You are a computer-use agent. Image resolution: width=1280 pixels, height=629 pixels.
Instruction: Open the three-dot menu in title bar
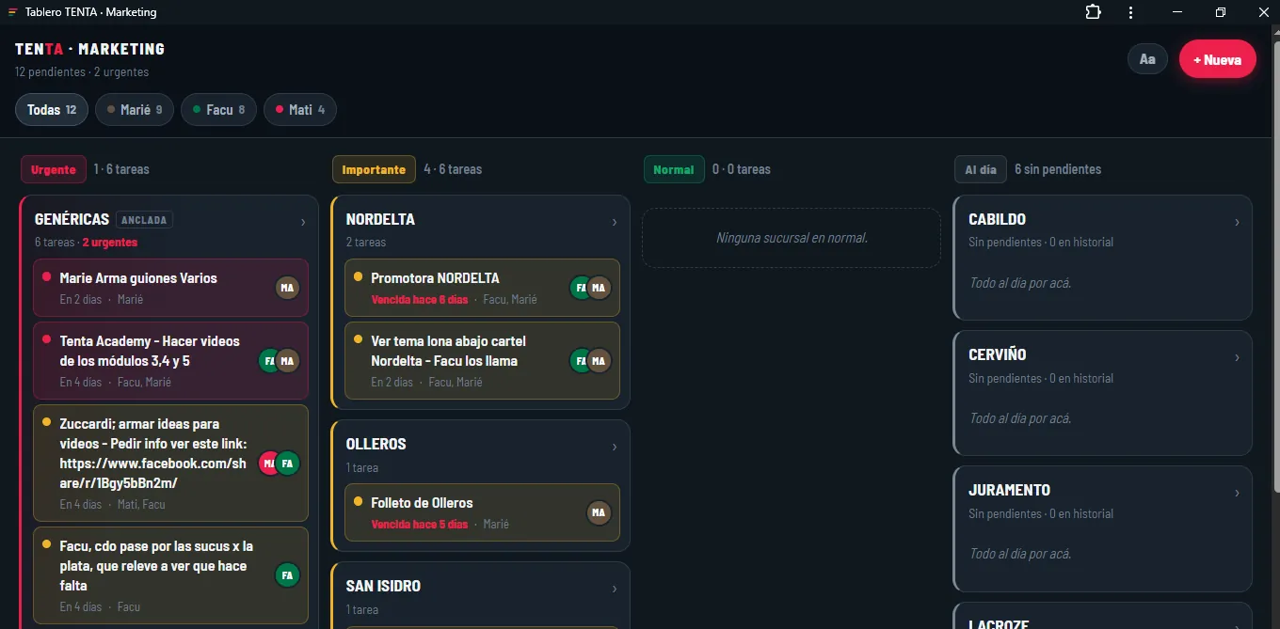(1130, 12)
